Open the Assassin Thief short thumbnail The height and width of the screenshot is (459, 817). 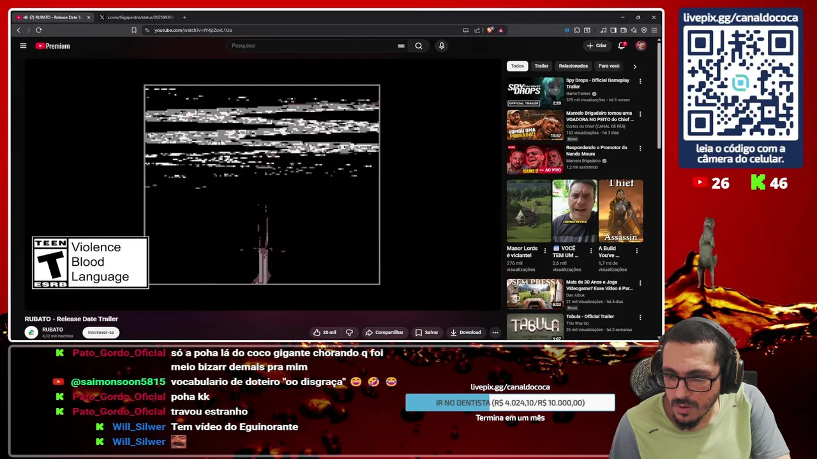(x=620, y=211)
